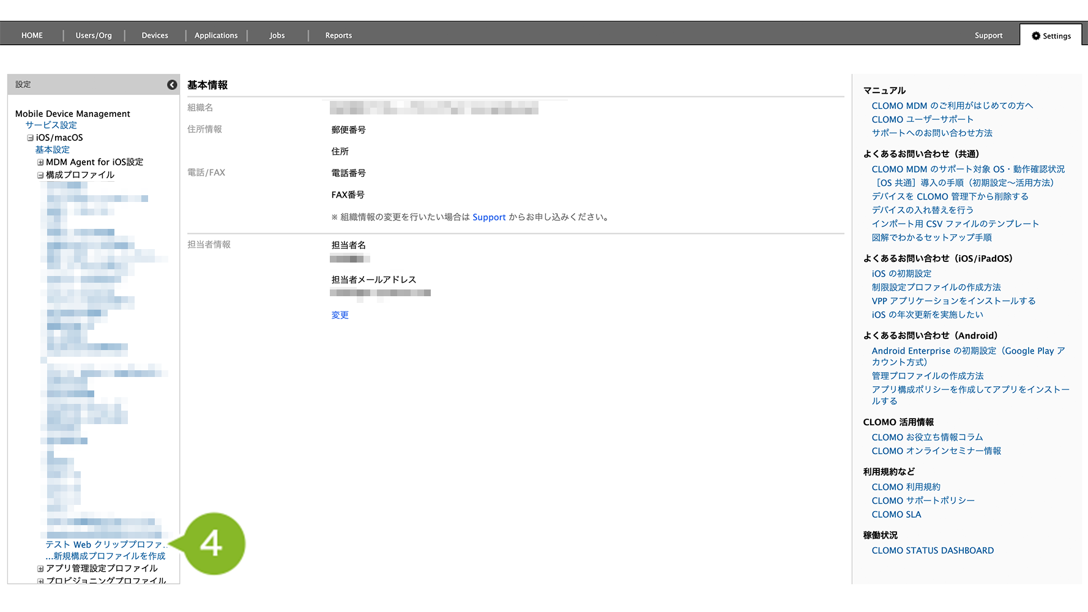Go to the Devices menu
The height and width of the screenshot is (612, 1088).
(x=155, y=35)
